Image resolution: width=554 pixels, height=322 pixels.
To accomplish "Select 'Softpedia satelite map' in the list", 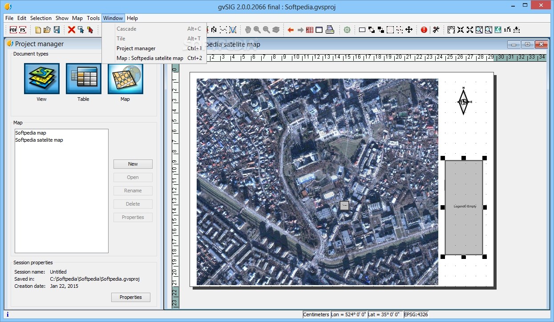I will 39,140.
